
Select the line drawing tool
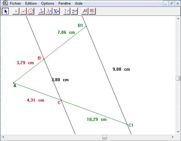click(x=23, y=11)
